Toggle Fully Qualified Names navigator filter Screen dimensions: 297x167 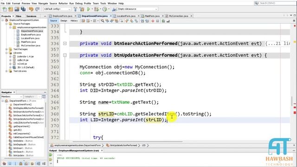coord(32,163)
